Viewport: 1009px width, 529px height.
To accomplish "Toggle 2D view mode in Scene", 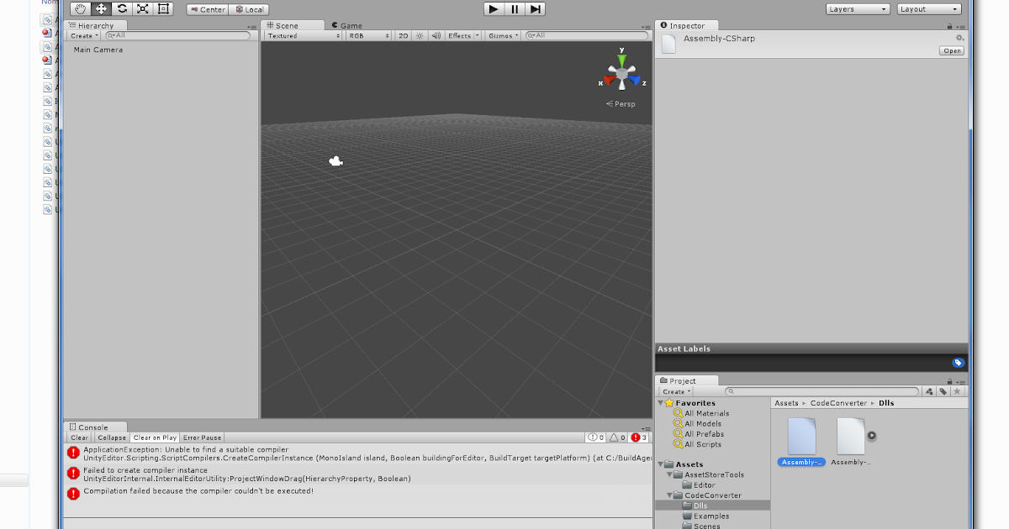I will (403, 35).
